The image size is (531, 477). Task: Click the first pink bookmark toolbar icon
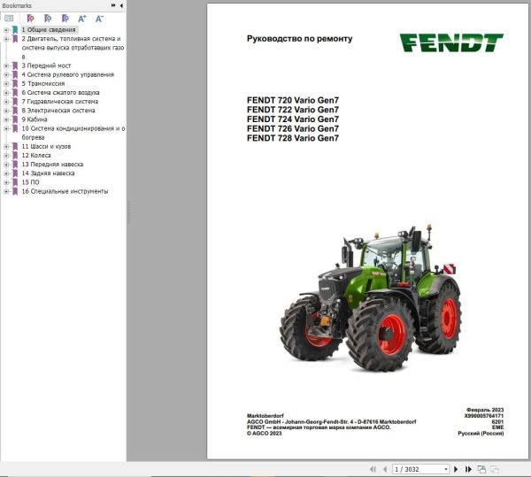click(30, 19)
